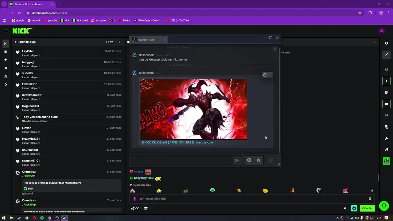Image resolution: width=393 pixels, height=221 pixels.
Task: Toggle the lightning activity feed panel icon
Action: (x=387, y=81)
